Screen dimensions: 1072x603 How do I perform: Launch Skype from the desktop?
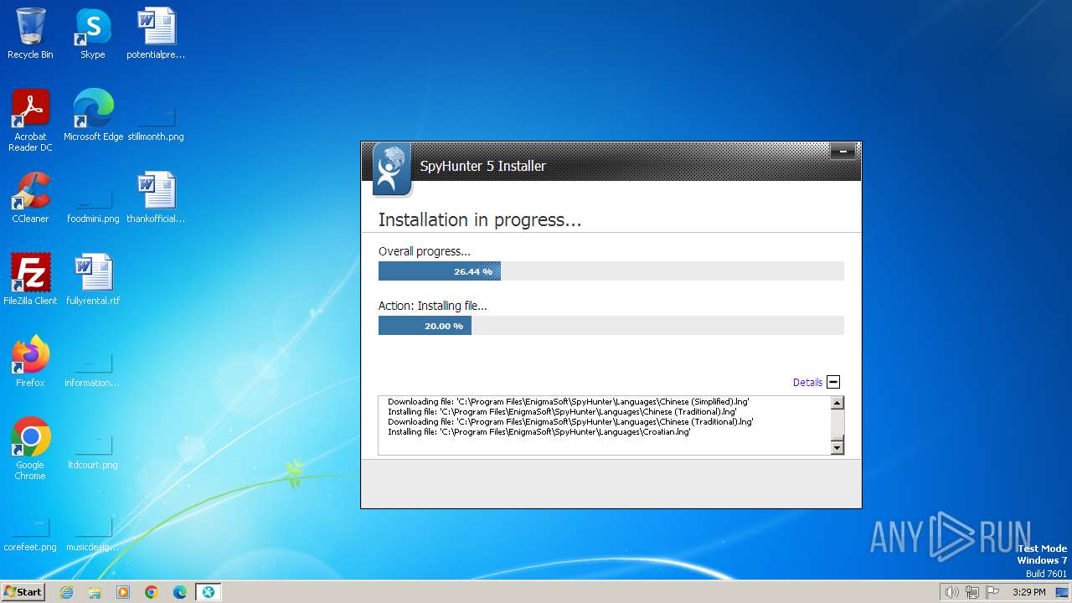(x=92, y=33)
